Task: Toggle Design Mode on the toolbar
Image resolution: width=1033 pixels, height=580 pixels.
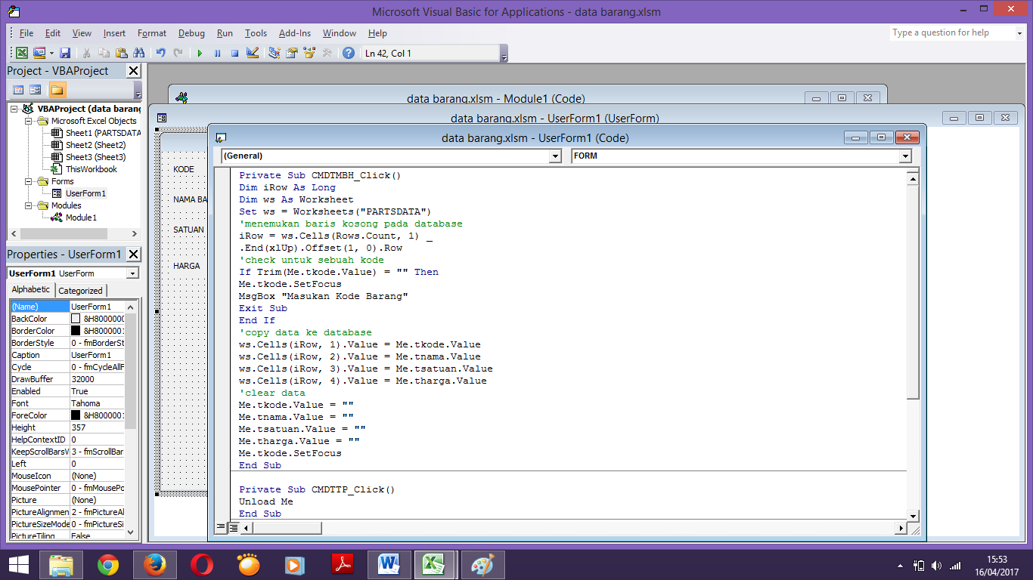Action: (253, 53)
